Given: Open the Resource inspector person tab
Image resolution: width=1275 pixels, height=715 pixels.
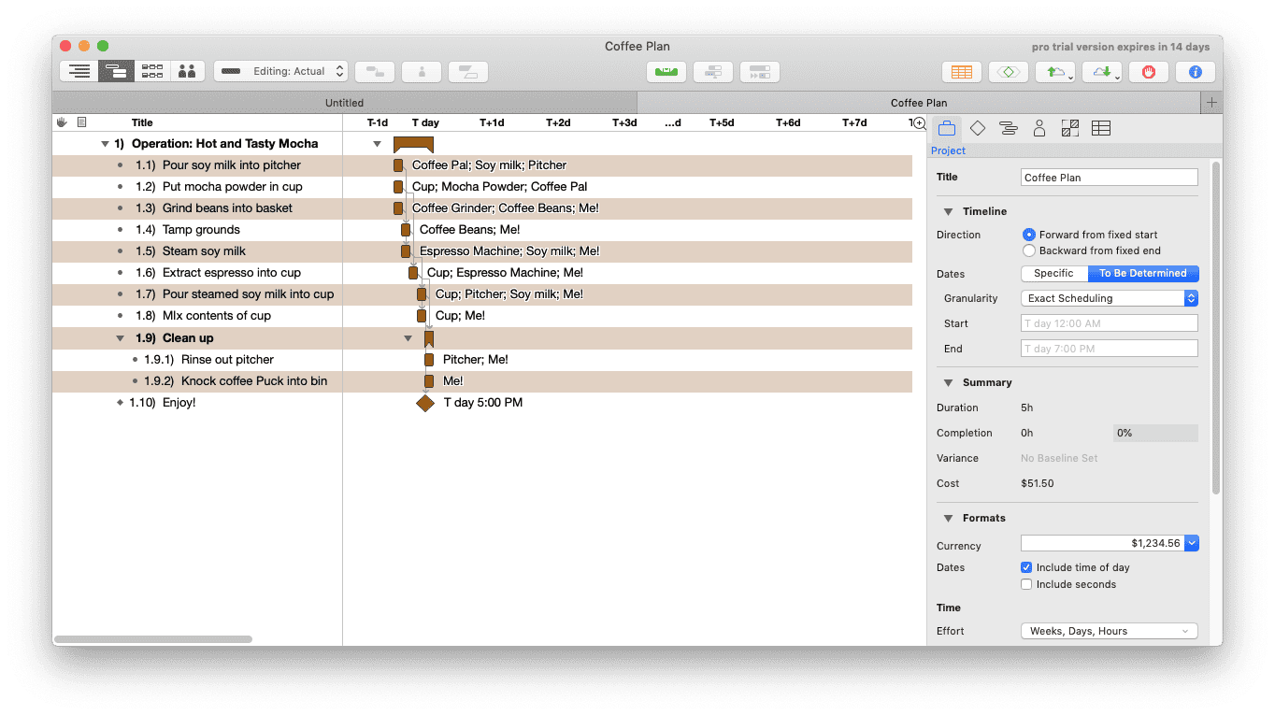Looking at the screenshot, I should click(1039, 129).
